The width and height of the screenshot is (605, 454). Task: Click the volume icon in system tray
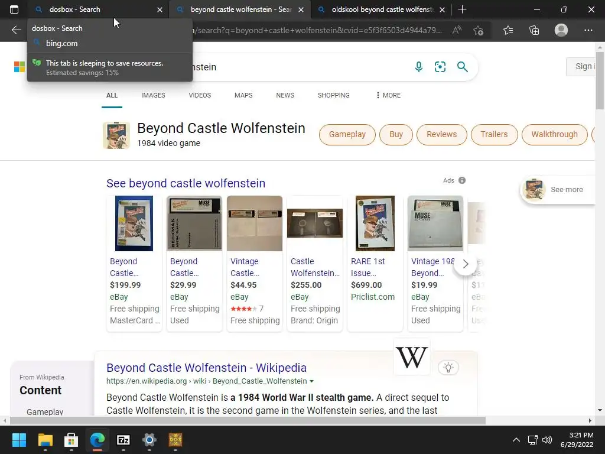click(547, 440)
